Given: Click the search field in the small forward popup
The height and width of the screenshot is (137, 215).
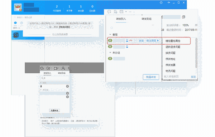Looking at the screenshot, I should [x=54, y=78].
